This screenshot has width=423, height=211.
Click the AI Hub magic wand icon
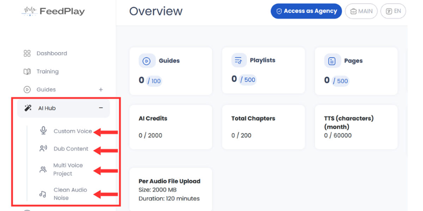click(x=28, y=108)
